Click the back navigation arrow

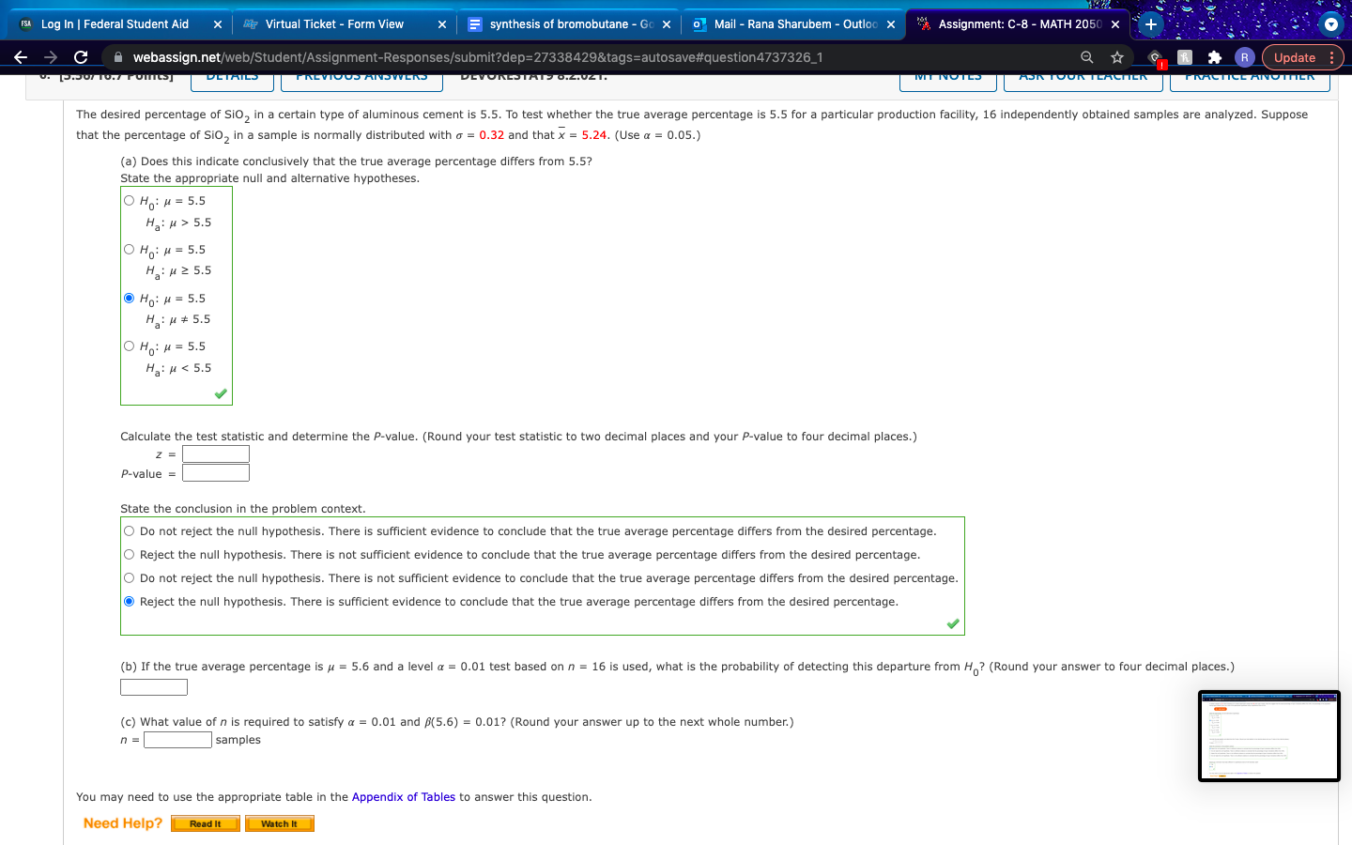coord(21,56)
